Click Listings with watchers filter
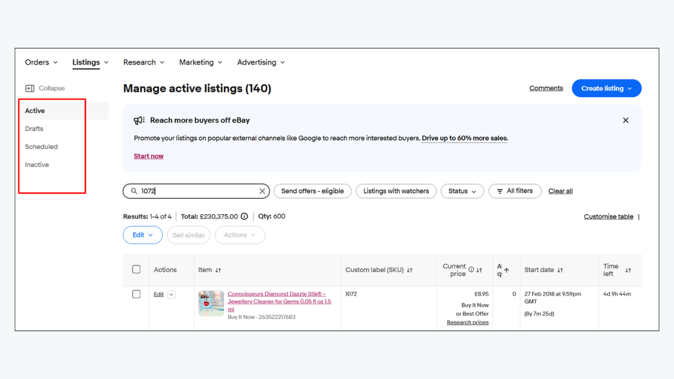 396,191
